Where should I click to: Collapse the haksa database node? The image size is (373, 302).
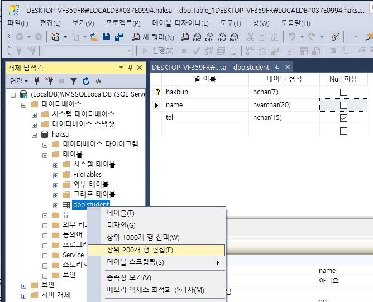[34, 135]
